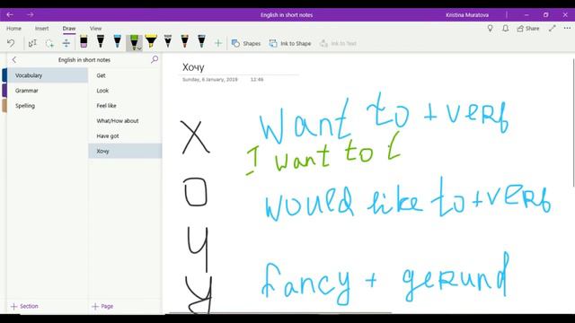This screenshot has height=323, width=575.
Task: Enter full screen mode with the arrows icon
Action: tap(553, 28)
